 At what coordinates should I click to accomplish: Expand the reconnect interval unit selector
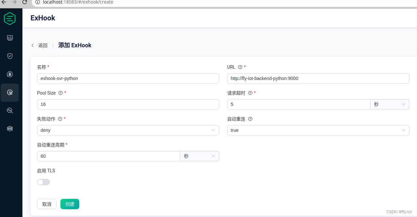coord(199,156)
